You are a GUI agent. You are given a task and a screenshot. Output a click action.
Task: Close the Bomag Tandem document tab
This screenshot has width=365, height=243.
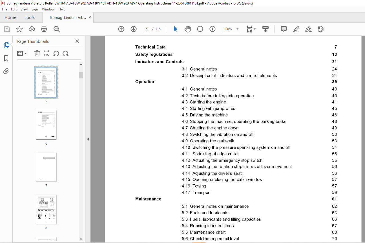[x=90, y=17]
